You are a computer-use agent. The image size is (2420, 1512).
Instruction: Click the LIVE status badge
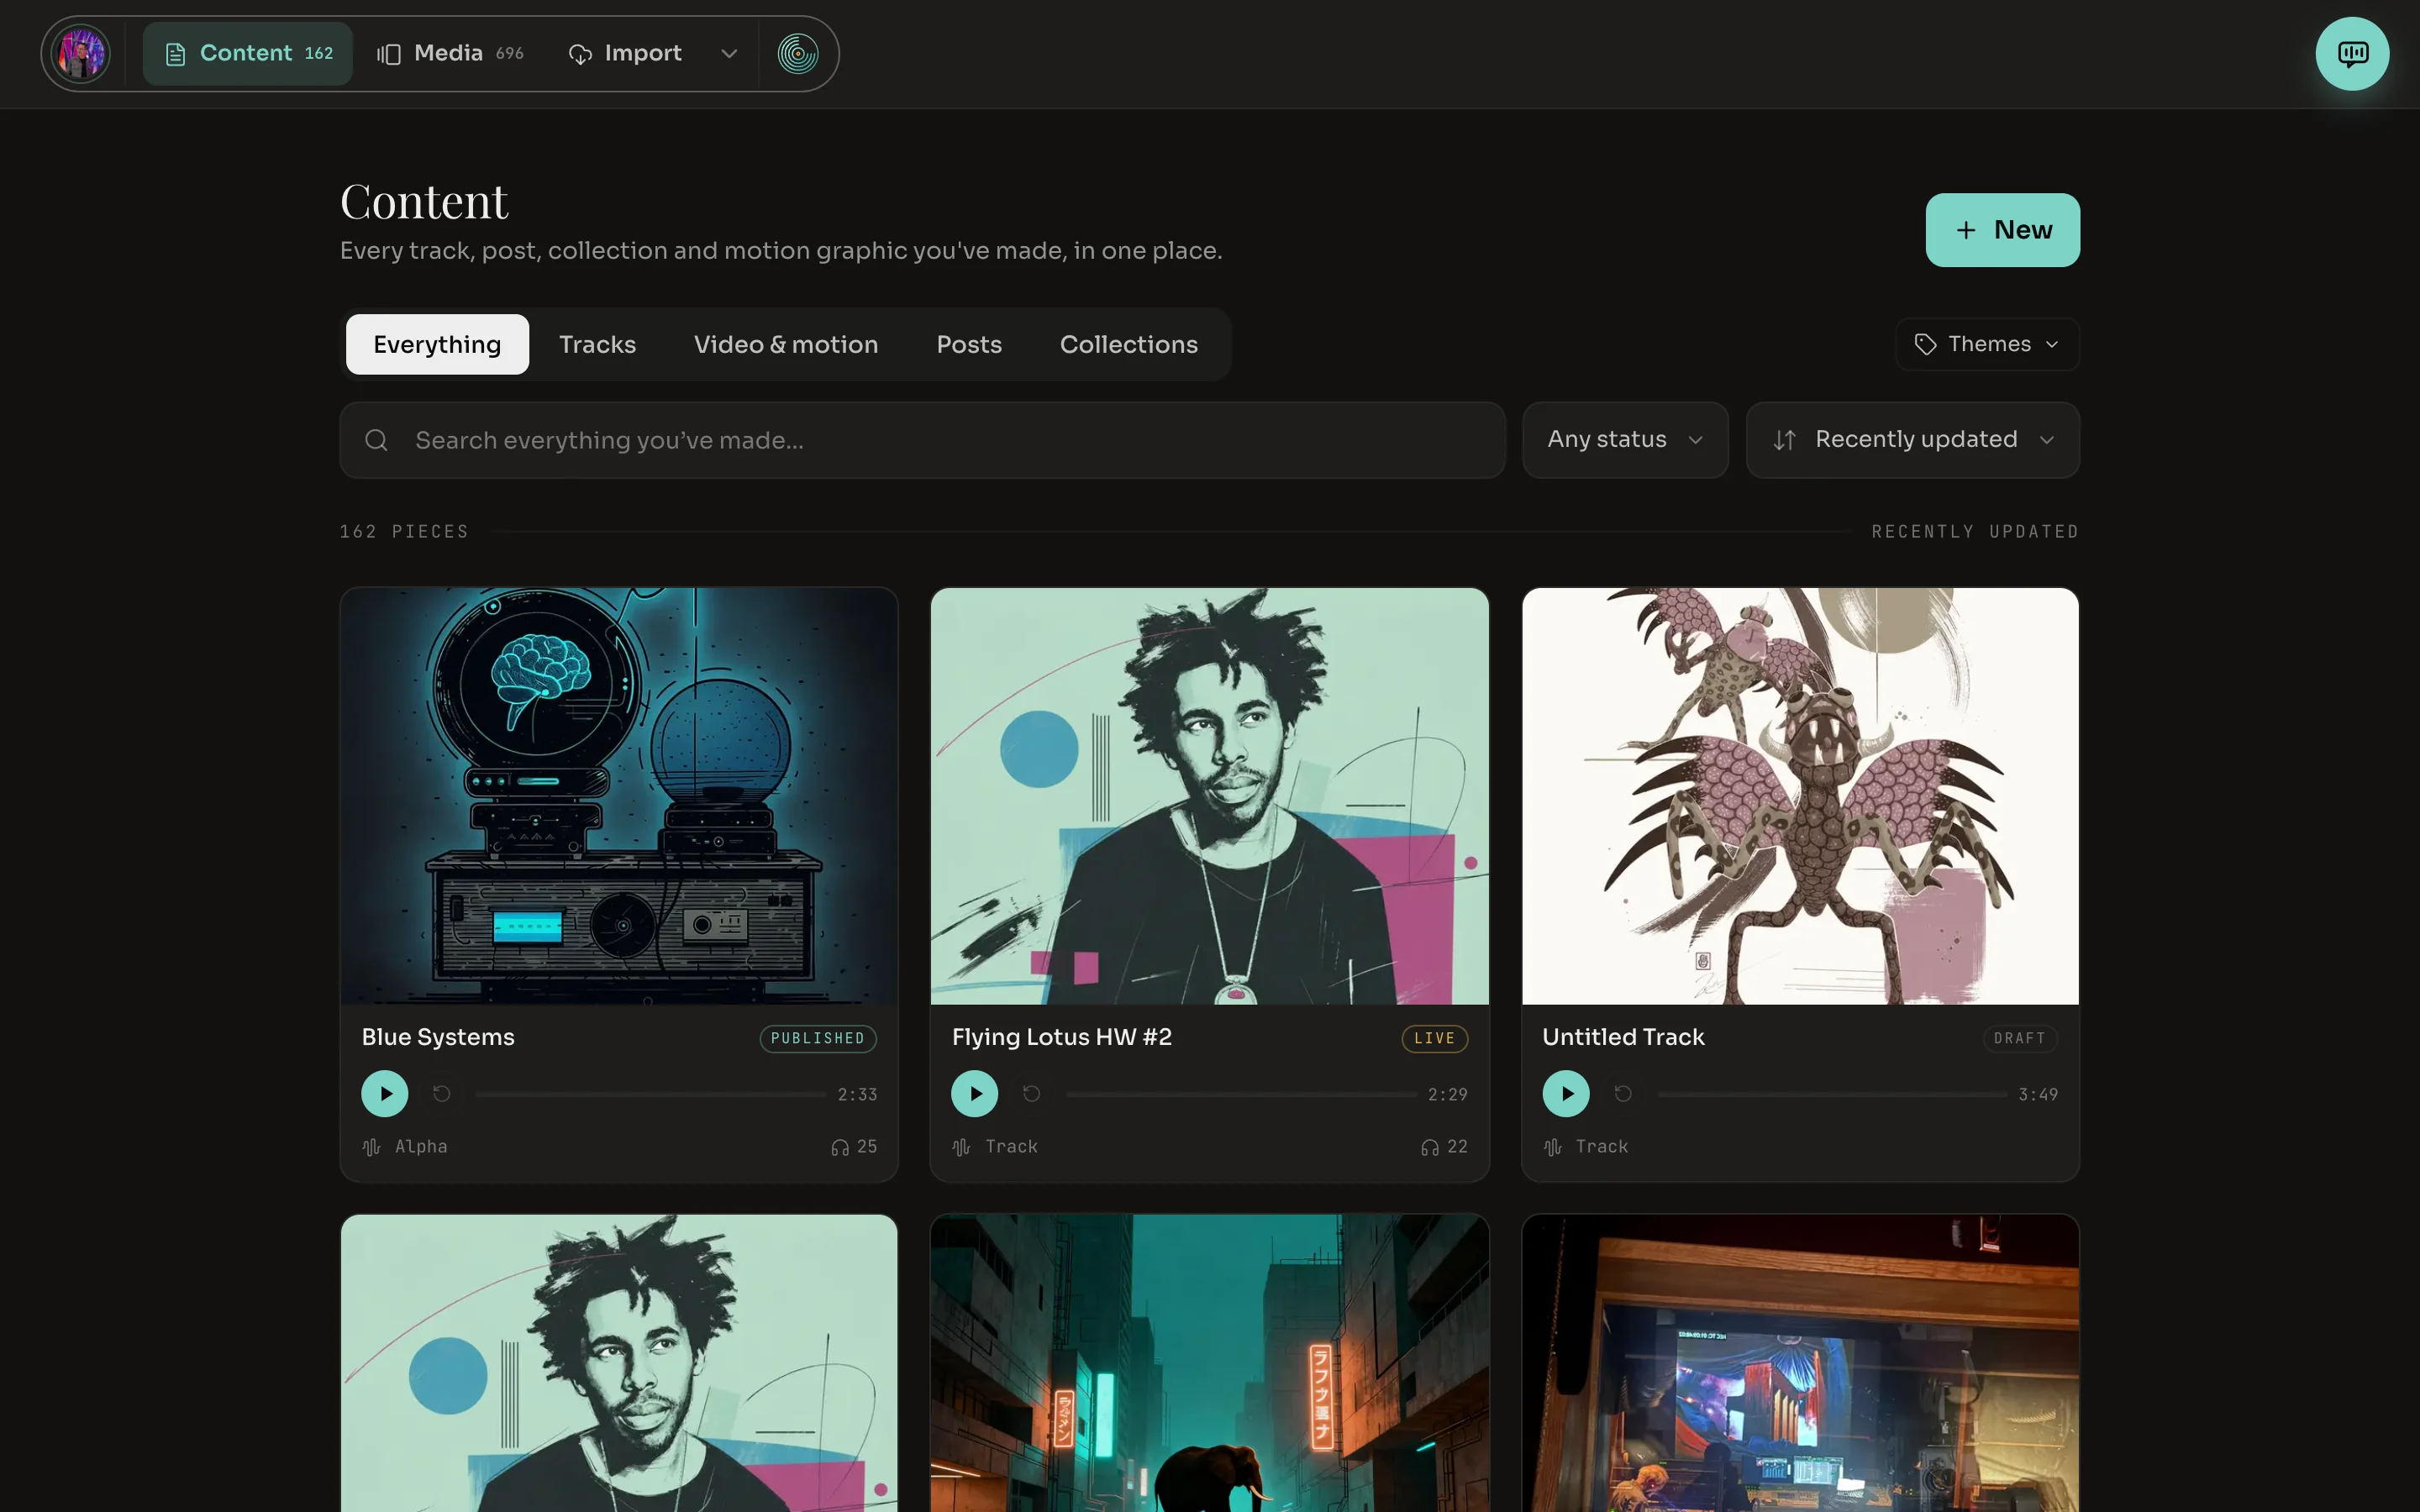tap(1434, 1039)
